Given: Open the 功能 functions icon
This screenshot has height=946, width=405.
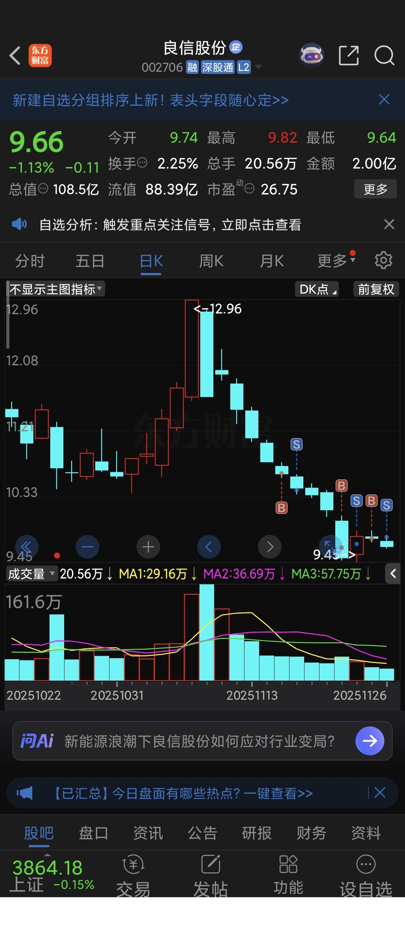Looking at the screenshot, I should pyautogui.click(x=288, y=875).
